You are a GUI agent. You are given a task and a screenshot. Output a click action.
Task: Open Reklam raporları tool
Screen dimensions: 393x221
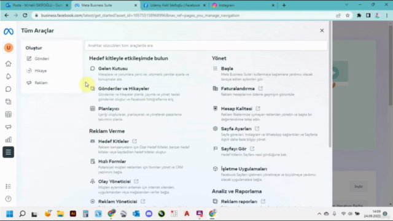[x=239, y=201]
